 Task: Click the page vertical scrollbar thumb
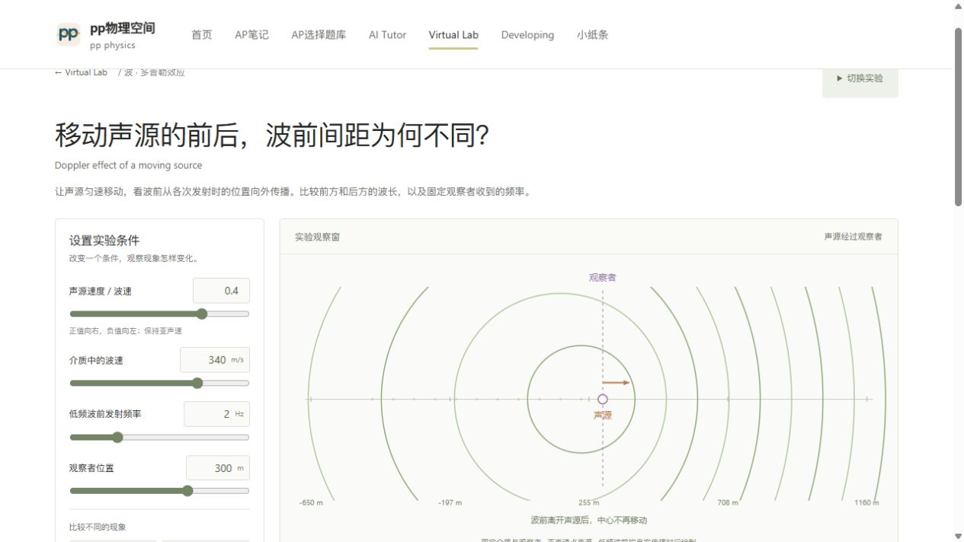click(959, 116)
